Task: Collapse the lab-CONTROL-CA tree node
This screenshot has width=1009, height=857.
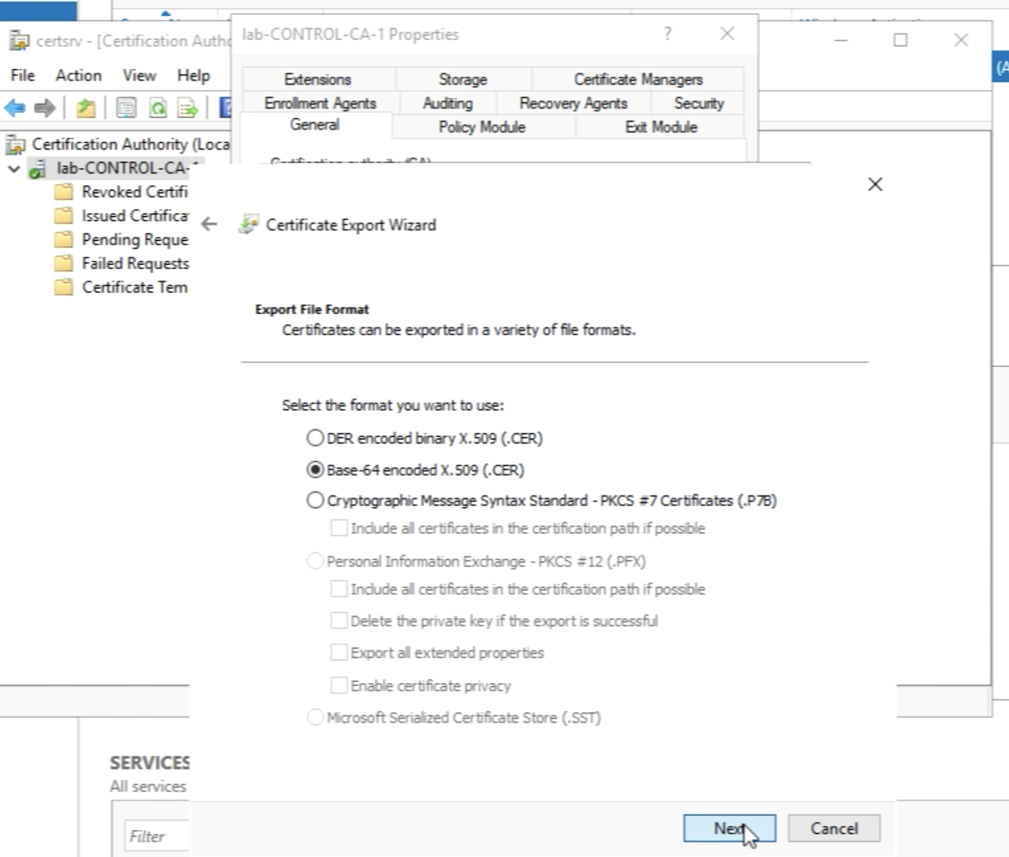Action: (14, 168)
